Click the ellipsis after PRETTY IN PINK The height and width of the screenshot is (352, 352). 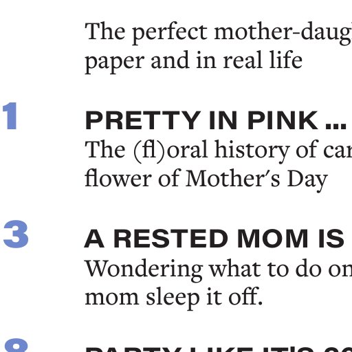click(336, 126)
